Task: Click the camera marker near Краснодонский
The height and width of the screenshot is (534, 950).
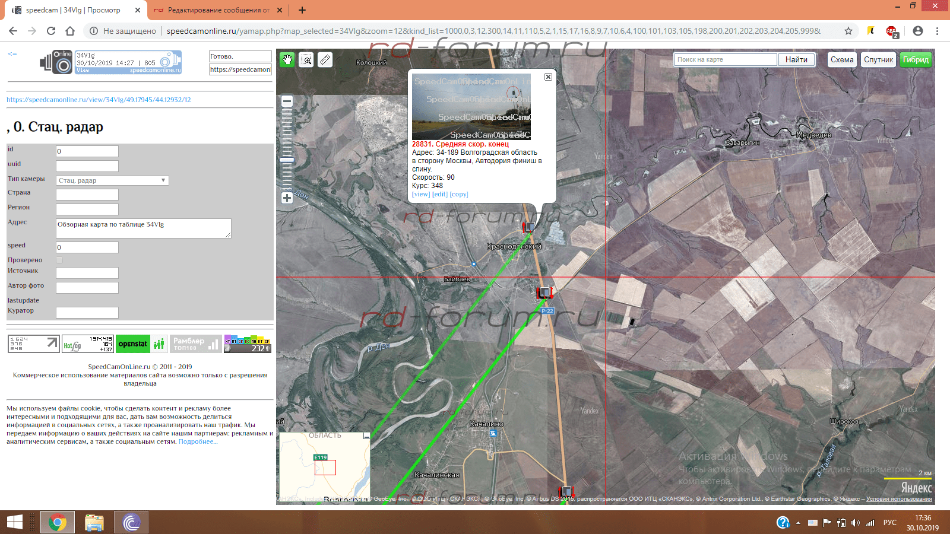Action: coord(528,227)
